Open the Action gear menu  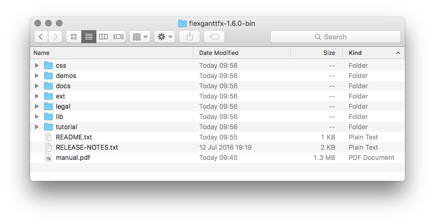(165, 37)
